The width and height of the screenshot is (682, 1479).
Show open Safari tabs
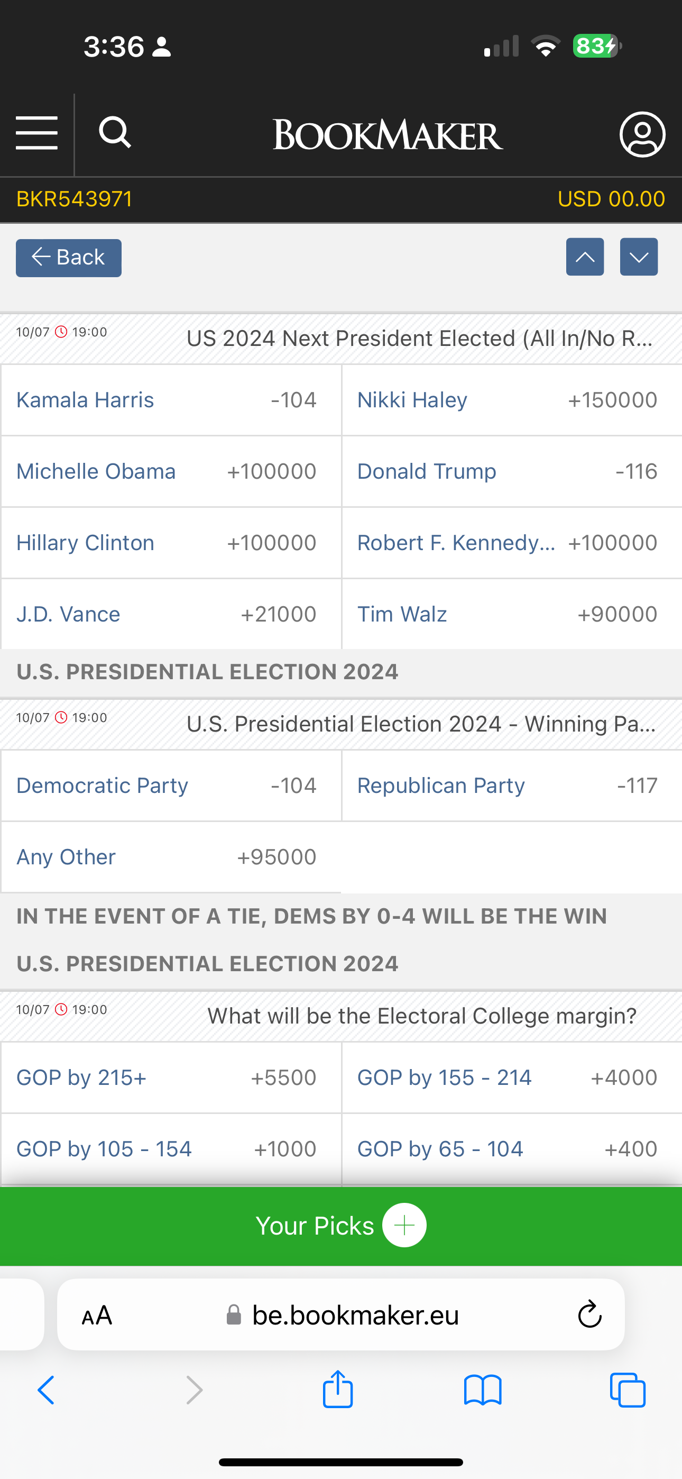pos(628,1390)
